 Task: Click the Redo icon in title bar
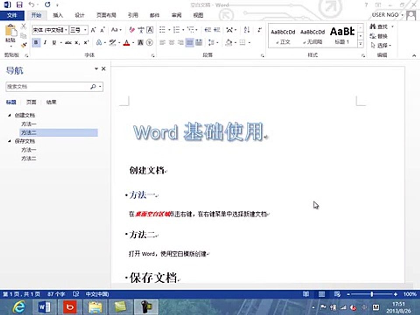point(47,4)
